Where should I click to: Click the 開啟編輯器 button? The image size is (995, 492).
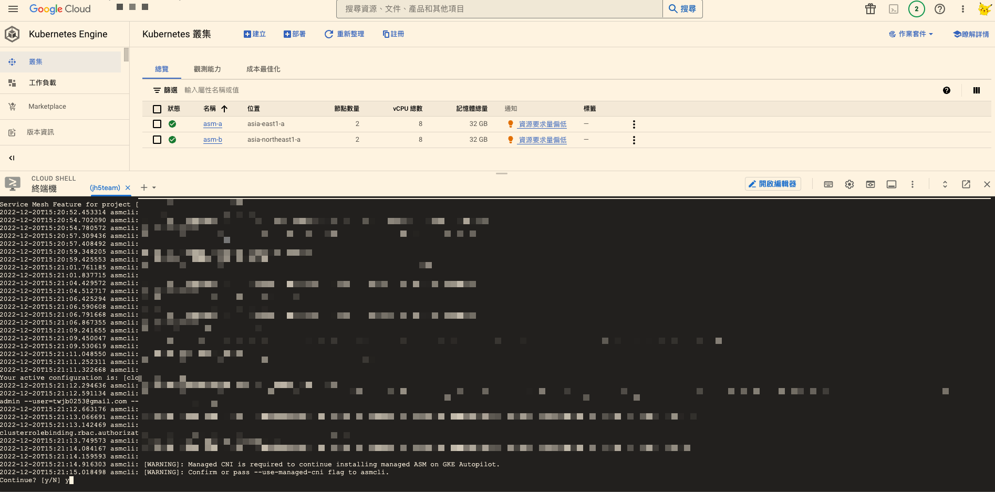tap(773, 184)
